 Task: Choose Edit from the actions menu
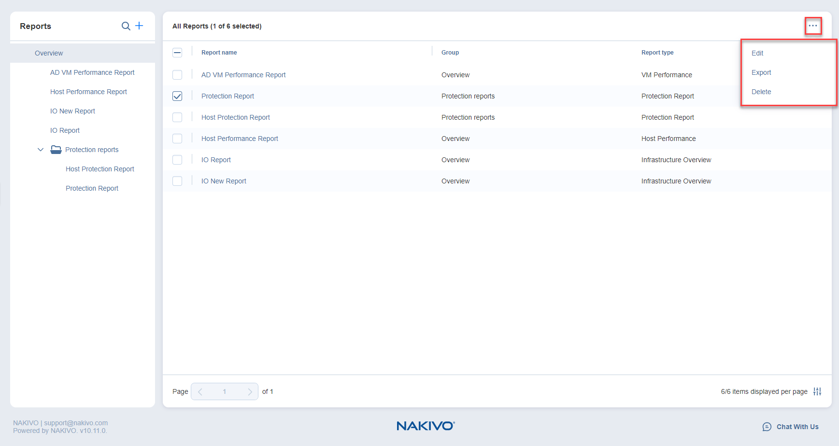[757, 53]
